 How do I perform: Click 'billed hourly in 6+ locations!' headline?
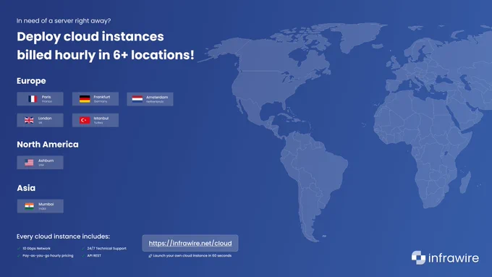click(x=106, y=55)
